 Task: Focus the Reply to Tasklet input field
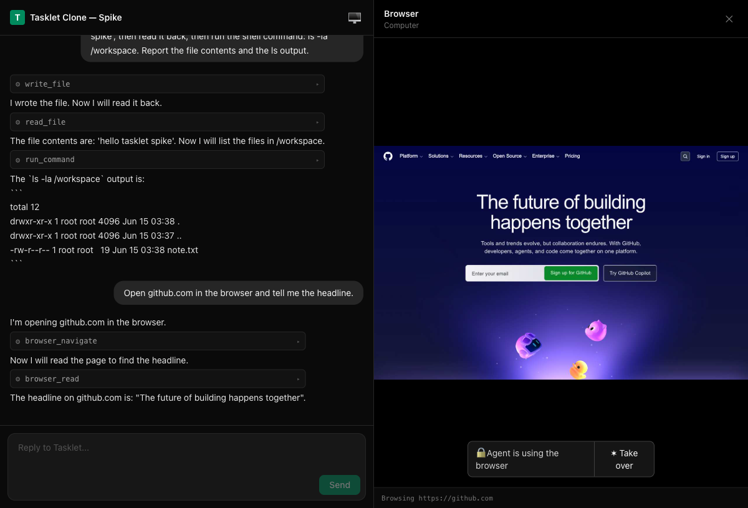pyautogui.click(x=186, y=467)
